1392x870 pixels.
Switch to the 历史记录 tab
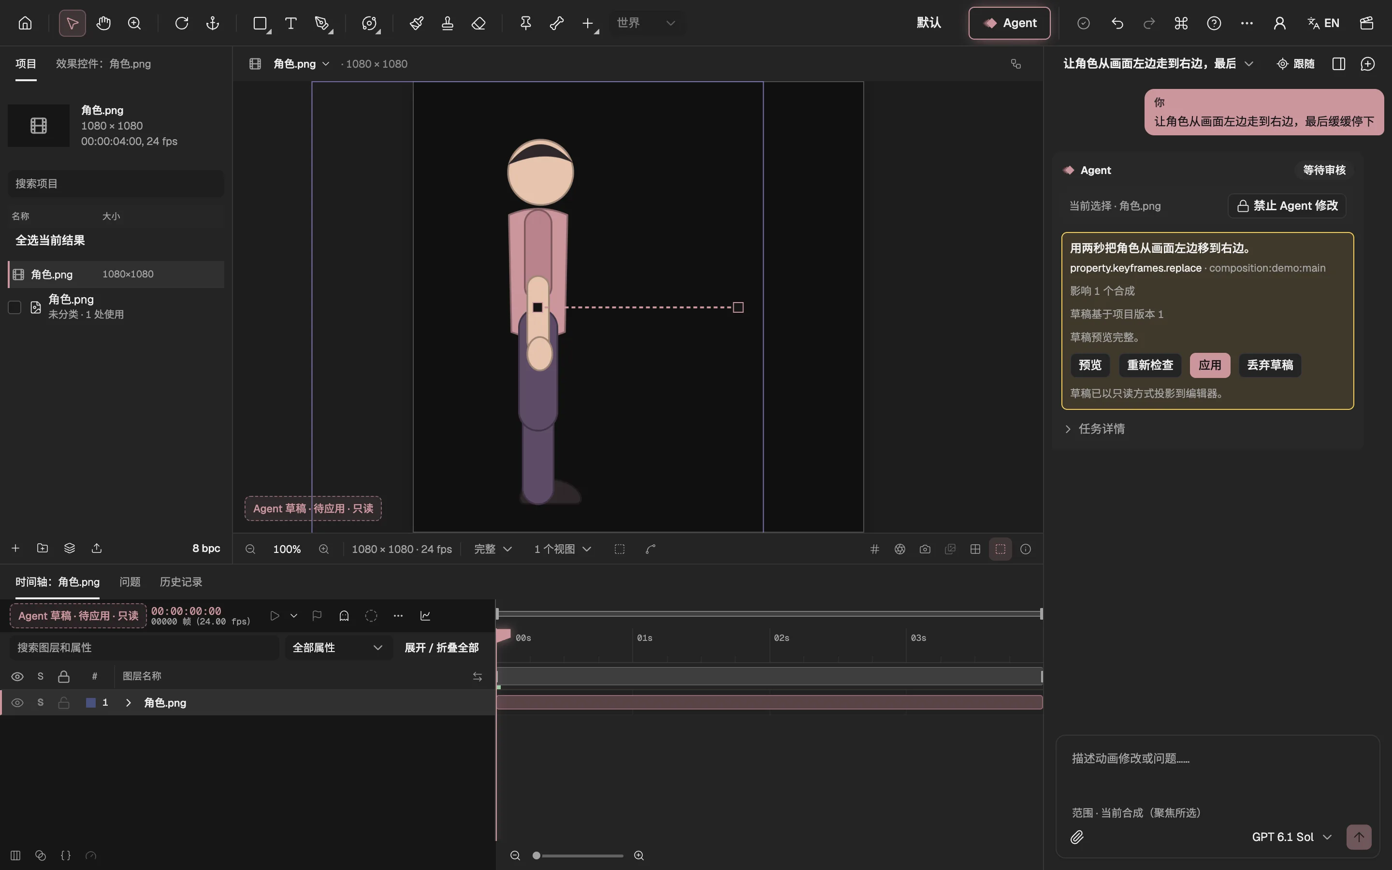point(181,582)
